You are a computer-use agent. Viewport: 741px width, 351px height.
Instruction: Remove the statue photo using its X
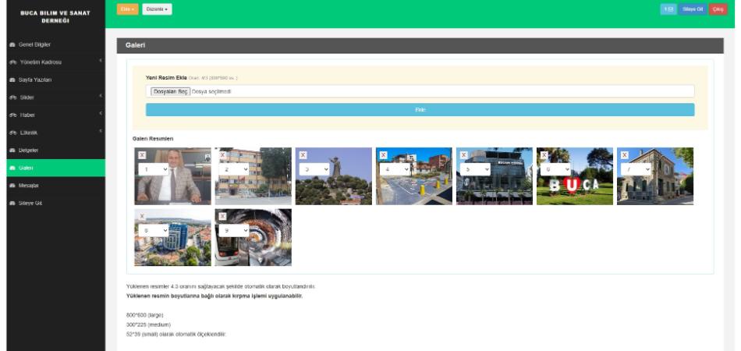303,155
